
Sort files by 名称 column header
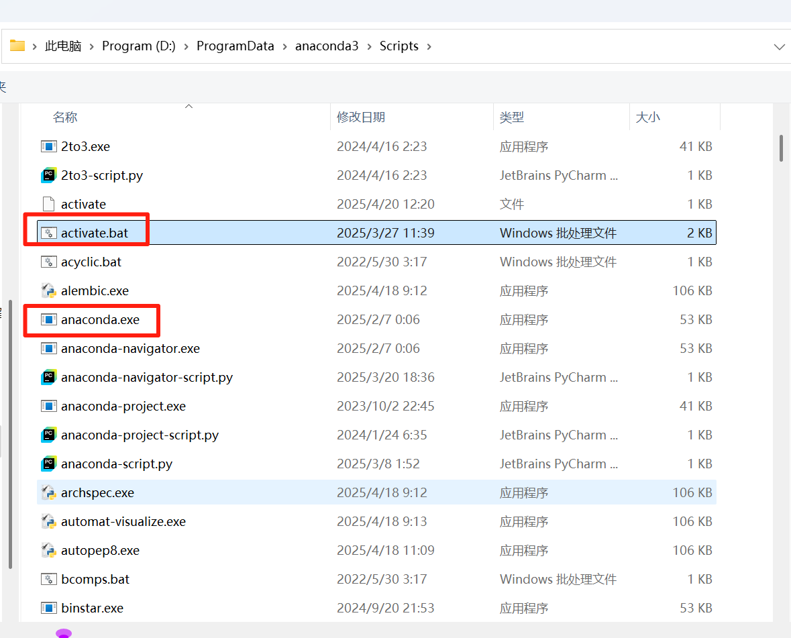pyautogui.click(x=65, y=117)
